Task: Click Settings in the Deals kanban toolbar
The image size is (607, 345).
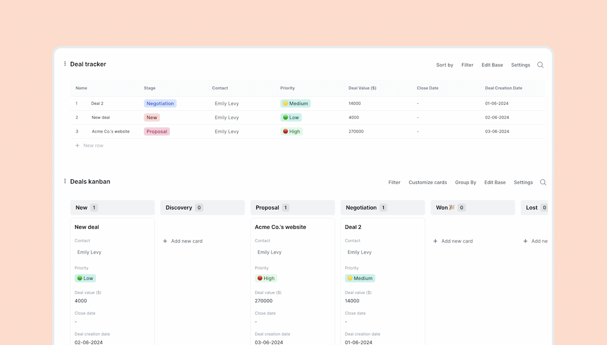Action: coord(523,182)
